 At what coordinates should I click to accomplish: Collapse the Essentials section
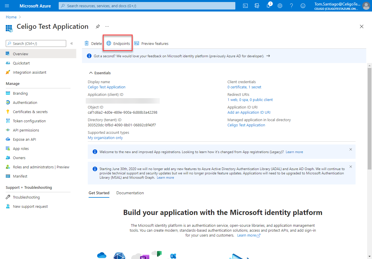(91, 73)
